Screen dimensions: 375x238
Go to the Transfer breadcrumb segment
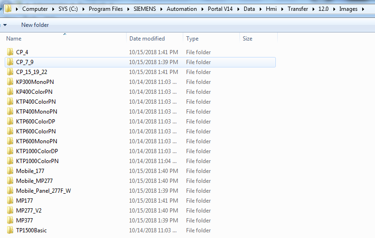[x=298, y=9]
